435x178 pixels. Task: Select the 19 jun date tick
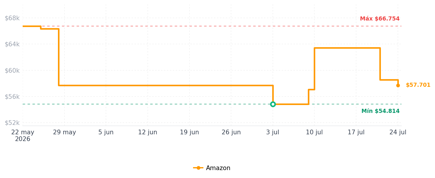coord(190,132)
